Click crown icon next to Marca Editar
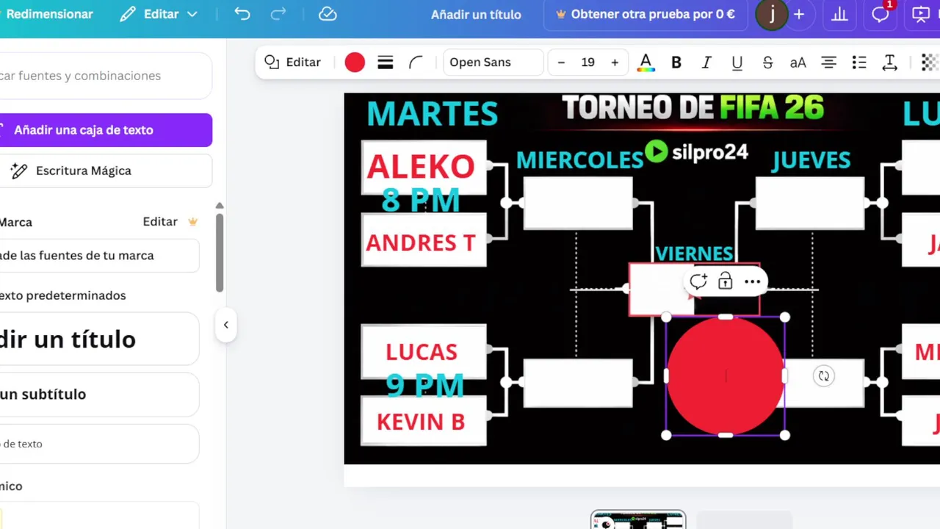Viewport: 940px width, 529px height. [193, 221]
